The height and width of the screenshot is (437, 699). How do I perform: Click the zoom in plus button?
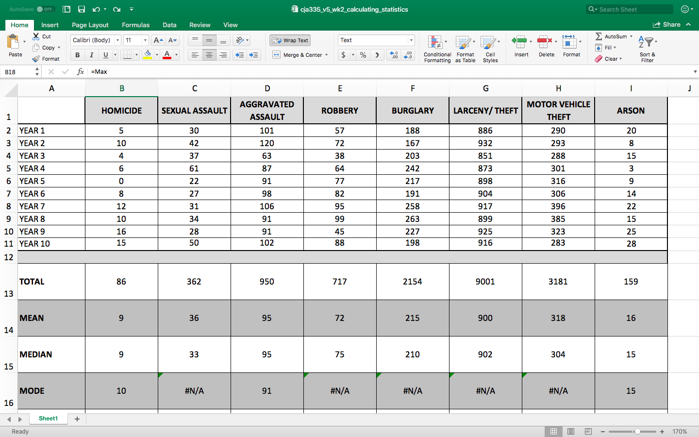pyautogui.click(x=662, y=431)
